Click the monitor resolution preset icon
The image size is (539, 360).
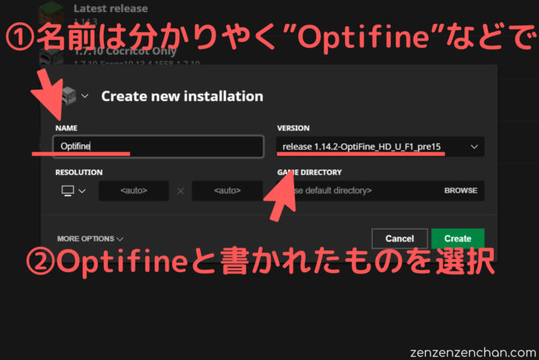coord(68,190)
